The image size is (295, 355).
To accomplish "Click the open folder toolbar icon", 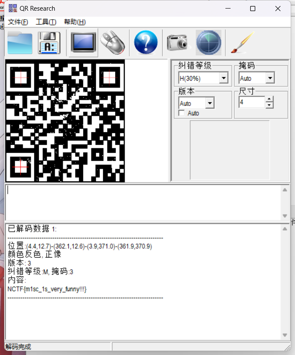I will [x=20, y=43].
